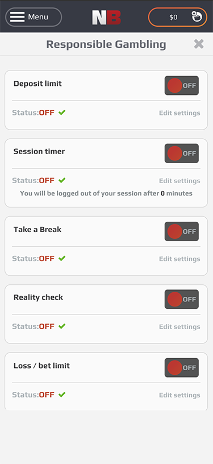The width and height of the screenshot is (213, 464).
Task: Turn on the Take a Break switch
Action: pyautogui.click(x=182, y=231)
